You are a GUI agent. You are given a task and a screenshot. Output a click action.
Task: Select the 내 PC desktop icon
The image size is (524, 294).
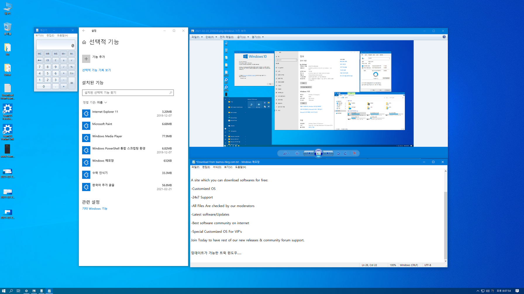click(8, 9)
